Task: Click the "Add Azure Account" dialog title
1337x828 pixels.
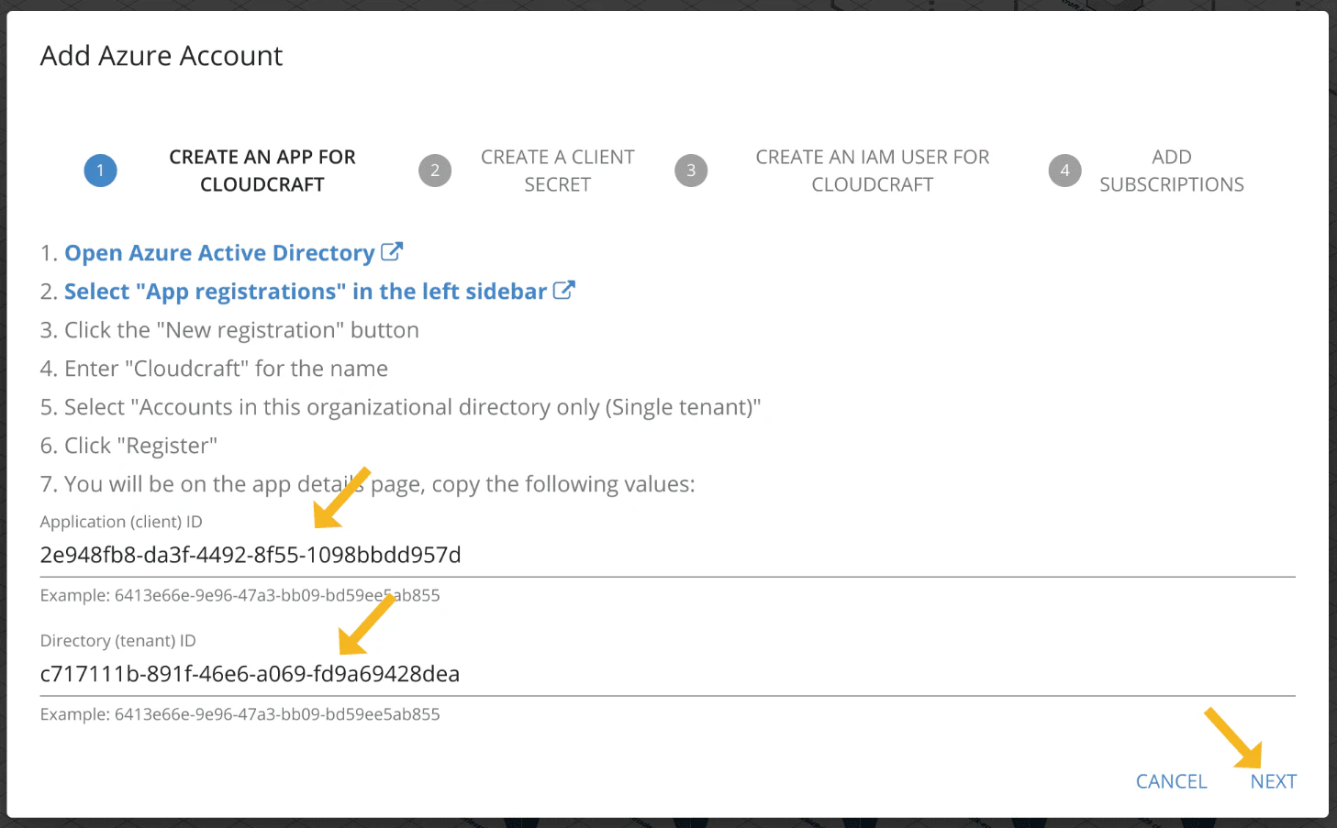Action: (162, 56)
